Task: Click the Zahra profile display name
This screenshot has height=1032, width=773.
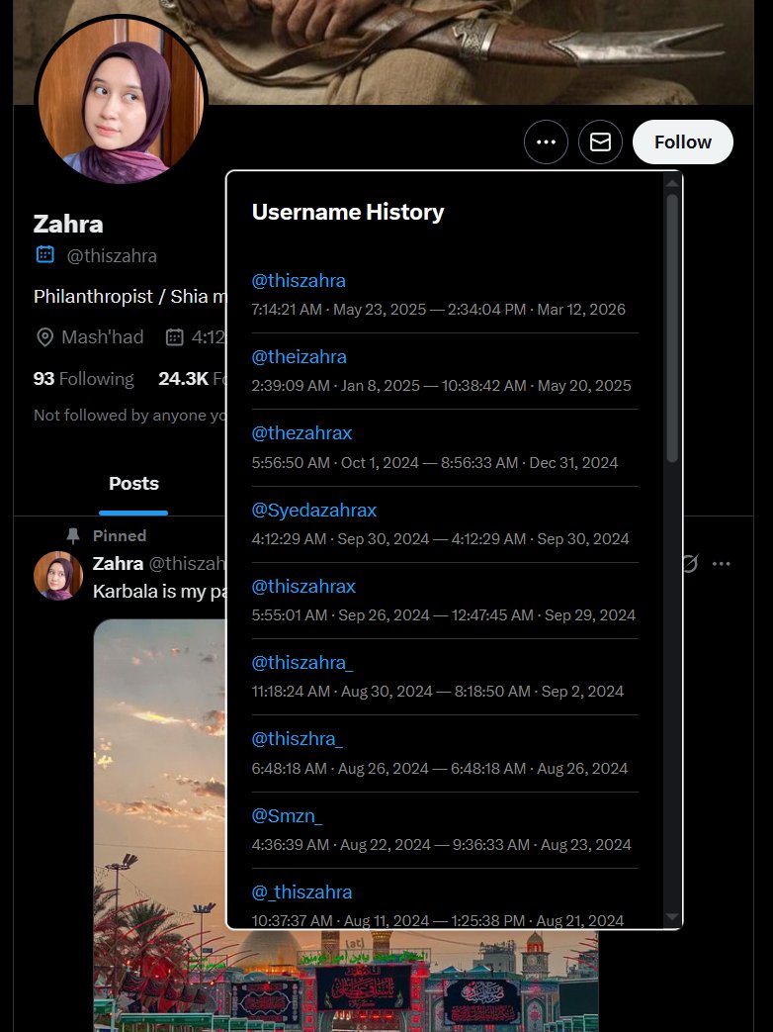Action: pyautogui.click(x=68, y=225)
